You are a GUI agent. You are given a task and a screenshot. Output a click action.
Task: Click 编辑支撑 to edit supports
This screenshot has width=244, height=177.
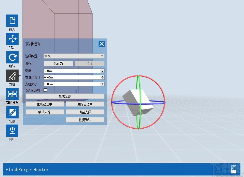[44, 112]
